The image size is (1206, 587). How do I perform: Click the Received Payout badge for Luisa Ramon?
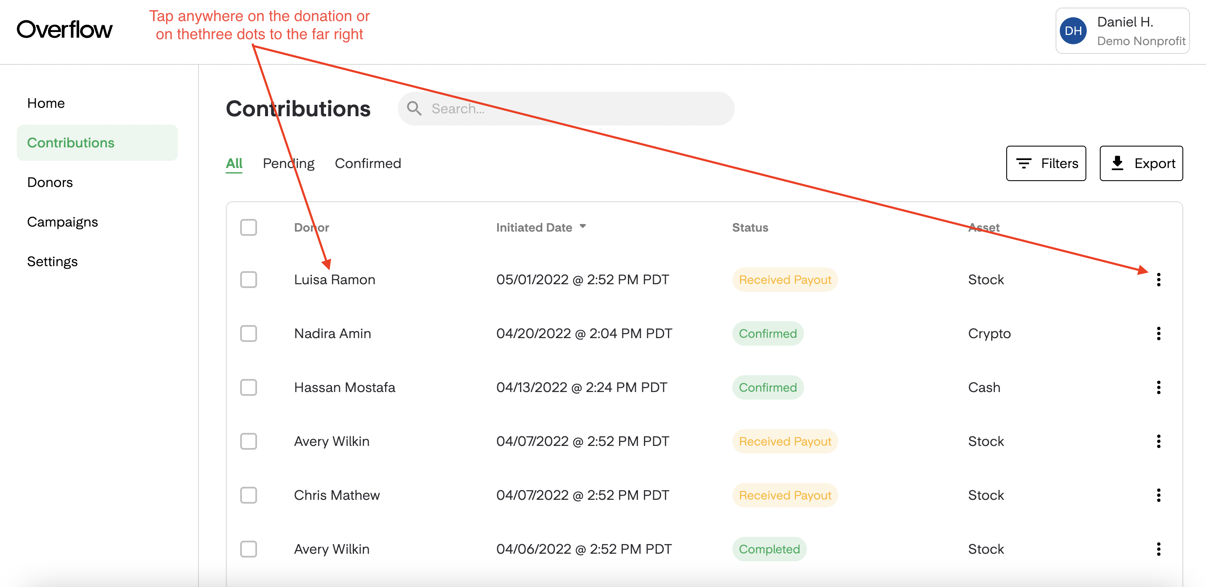[x=785, y=279]
